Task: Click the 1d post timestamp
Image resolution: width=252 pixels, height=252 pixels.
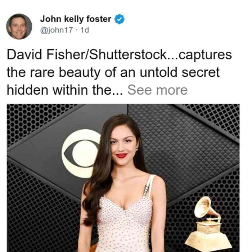Action: pyautogui.click(x=85, y=30)
